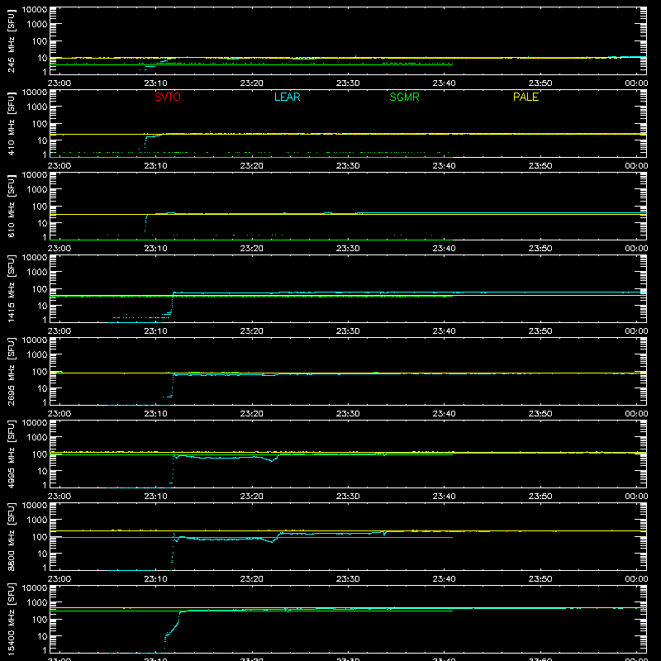Click the 10000 tick value on 2695 MHz panel
This screenshot has height=661, width=661.
click(35, 340)
